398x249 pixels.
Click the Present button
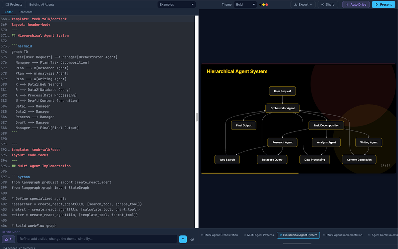[x=383, y=5]
